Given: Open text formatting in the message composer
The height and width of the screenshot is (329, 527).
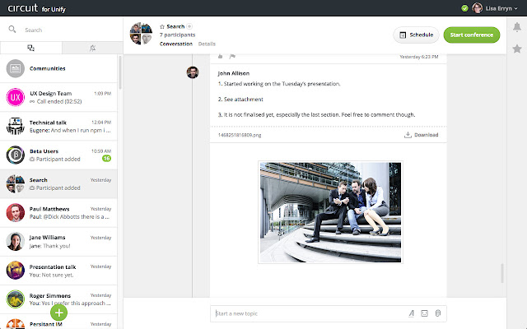Looking at the screenshot, I should pos(411,313).
